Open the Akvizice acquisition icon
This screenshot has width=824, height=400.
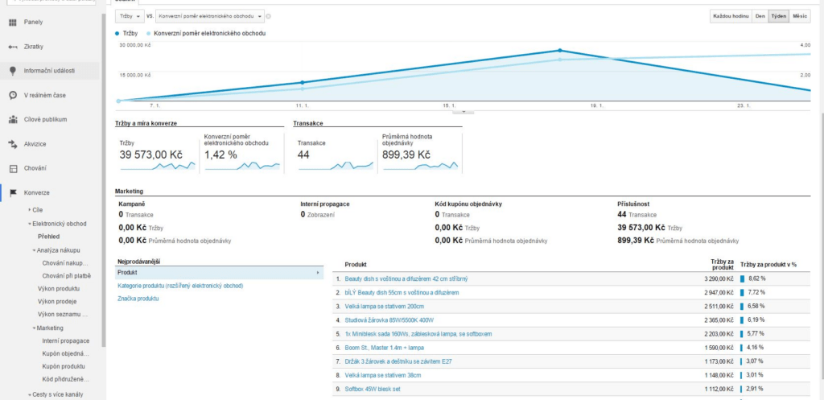(x=13, y=144)
